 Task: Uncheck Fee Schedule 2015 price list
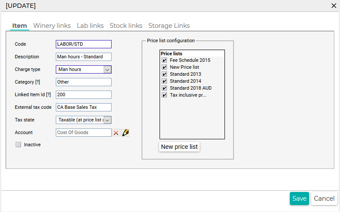pyautogui.click(x=164, y=60)
